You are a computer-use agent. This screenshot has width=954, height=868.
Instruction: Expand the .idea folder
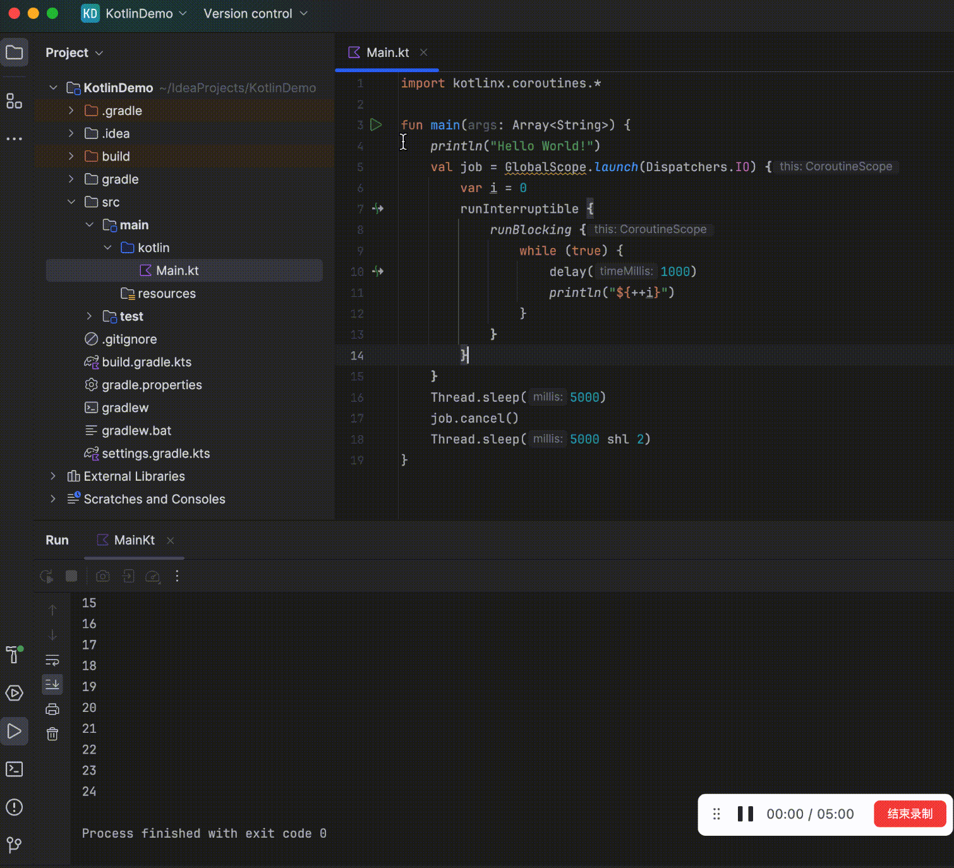click(x=71, y=133)
